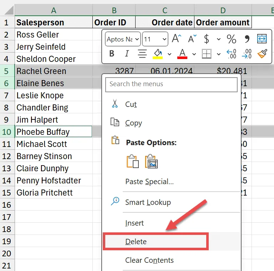Center-align text using the mini toolbar

tap(142, 54)
